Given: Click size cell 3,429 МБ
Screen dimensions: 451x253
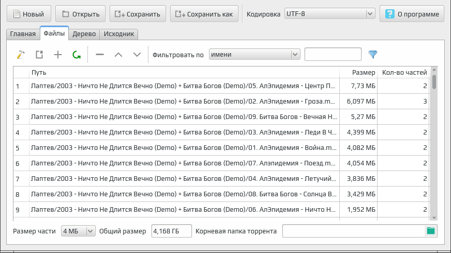Looking at the screenshot, I should click(x=358, y=194).
